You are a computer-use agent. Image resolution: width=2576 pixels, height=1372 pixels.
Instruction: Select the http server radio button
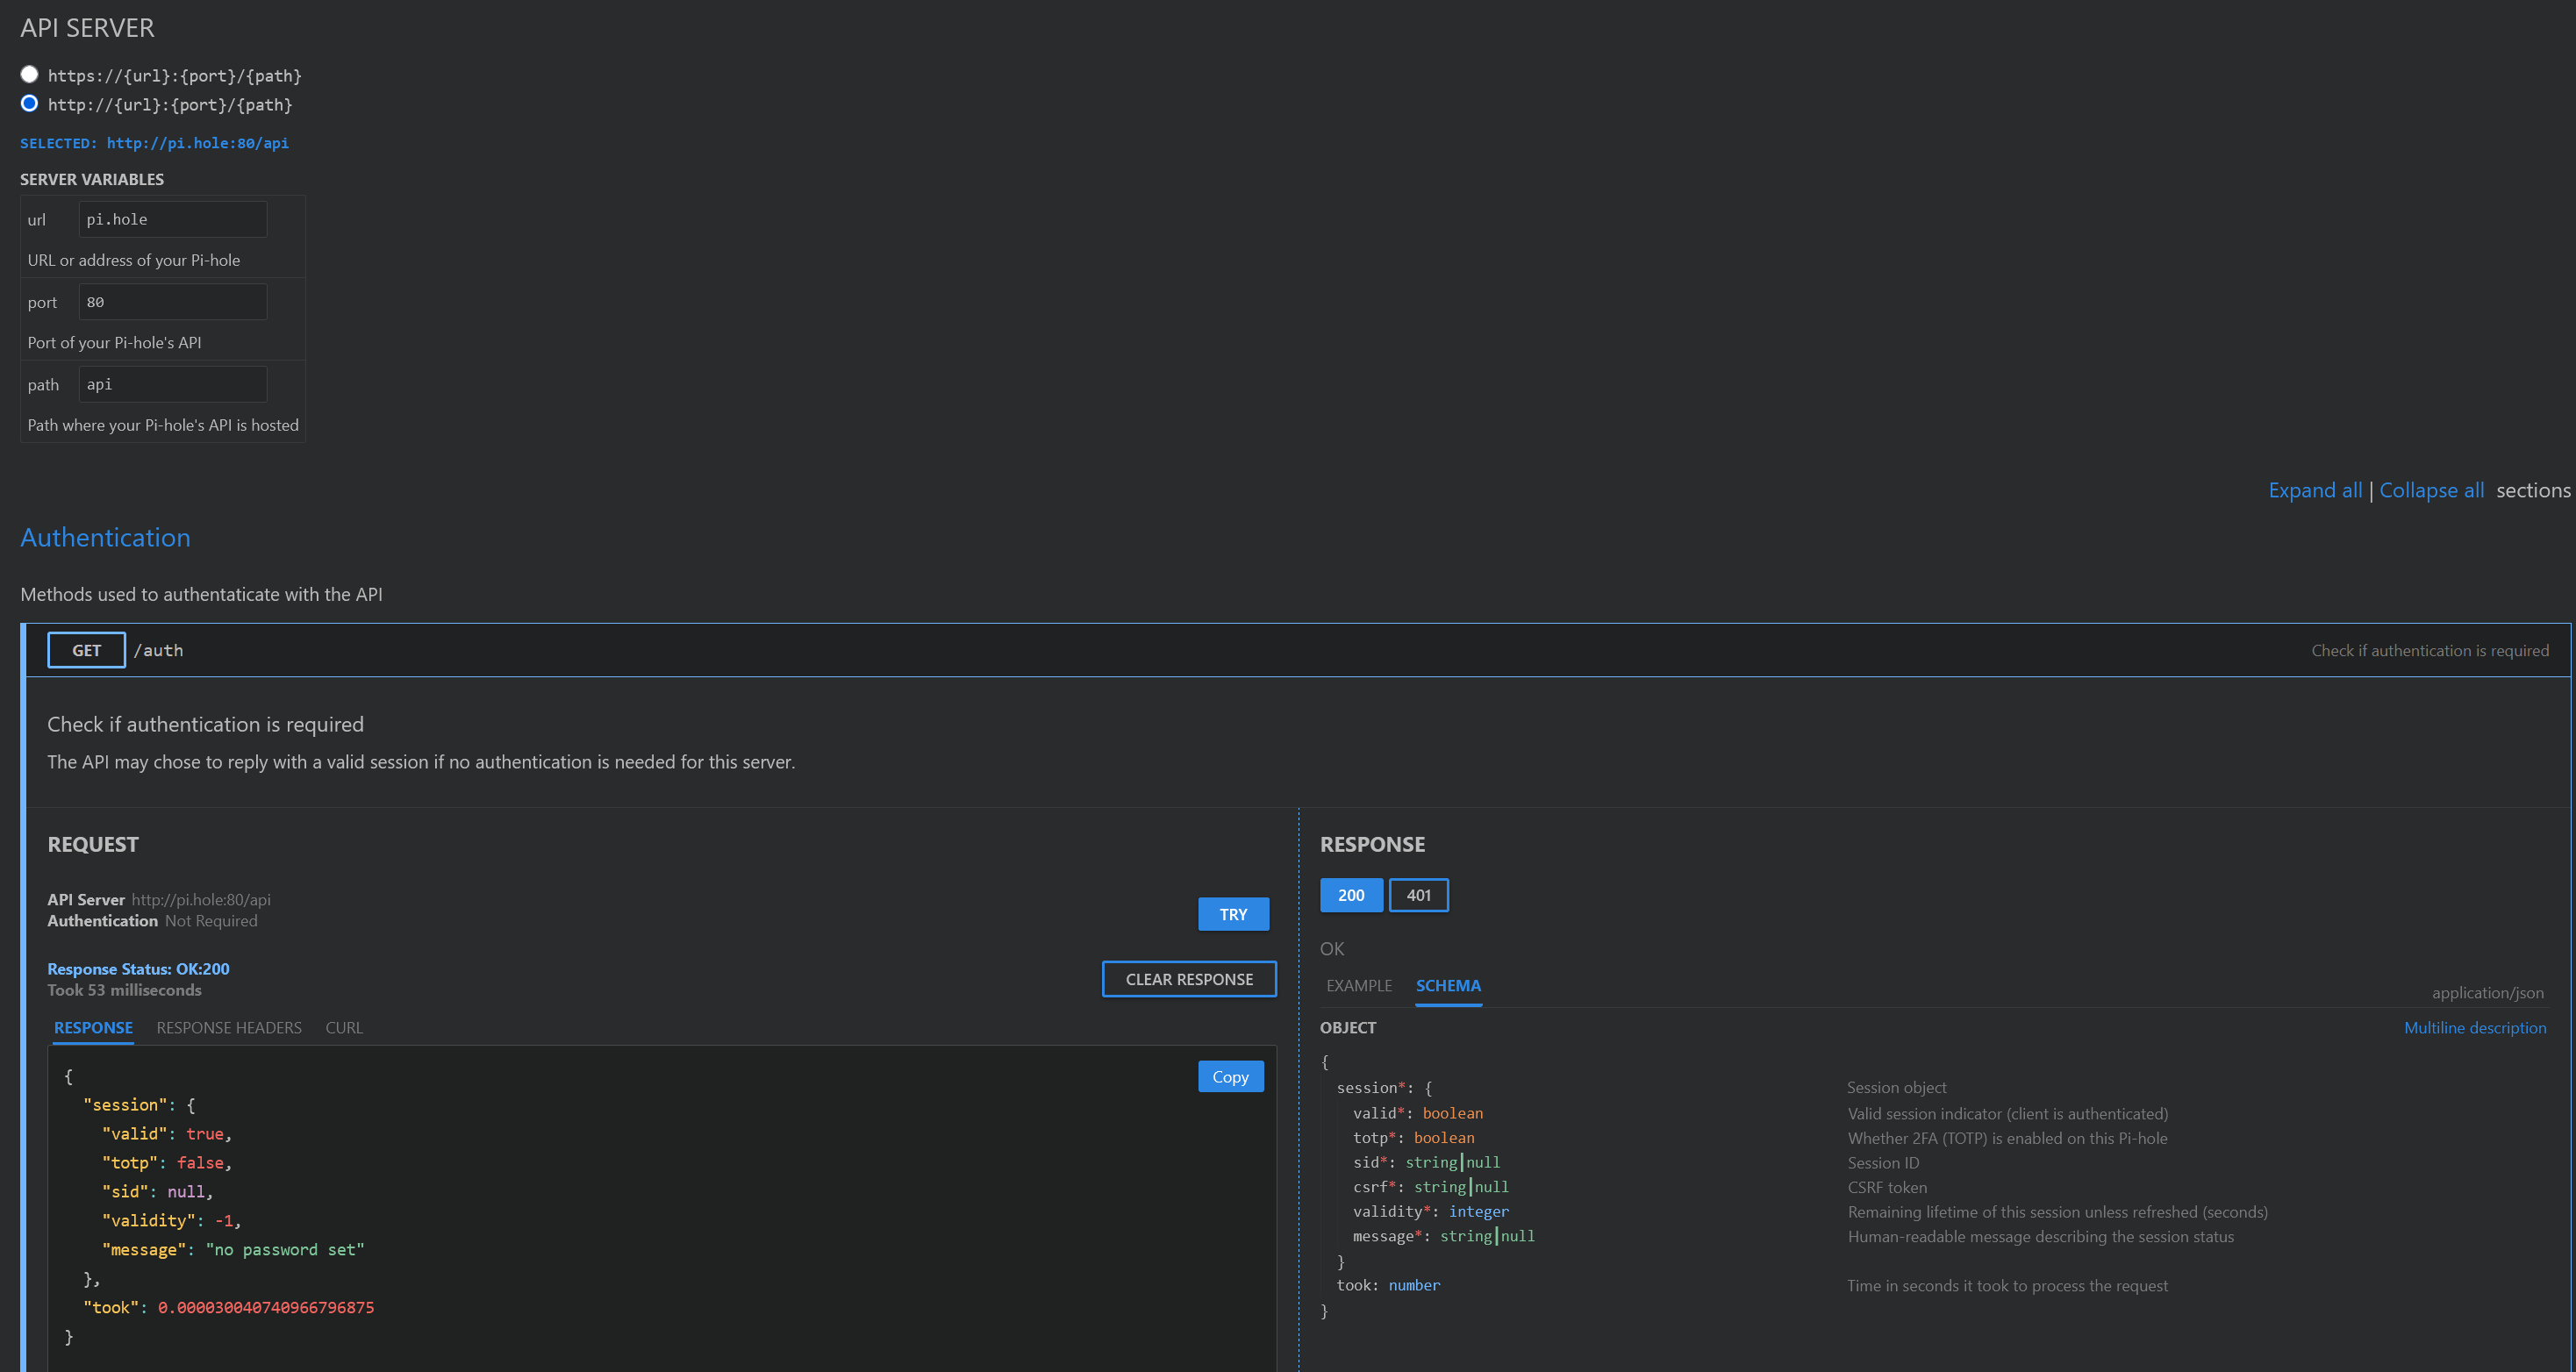point(29,104)
